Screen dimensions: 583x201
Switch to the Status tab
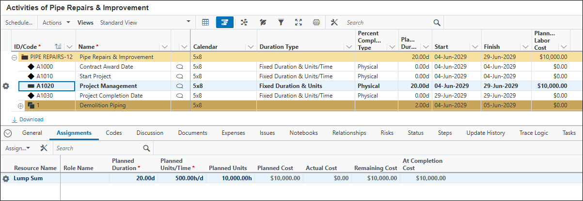(x=415, y=133)
